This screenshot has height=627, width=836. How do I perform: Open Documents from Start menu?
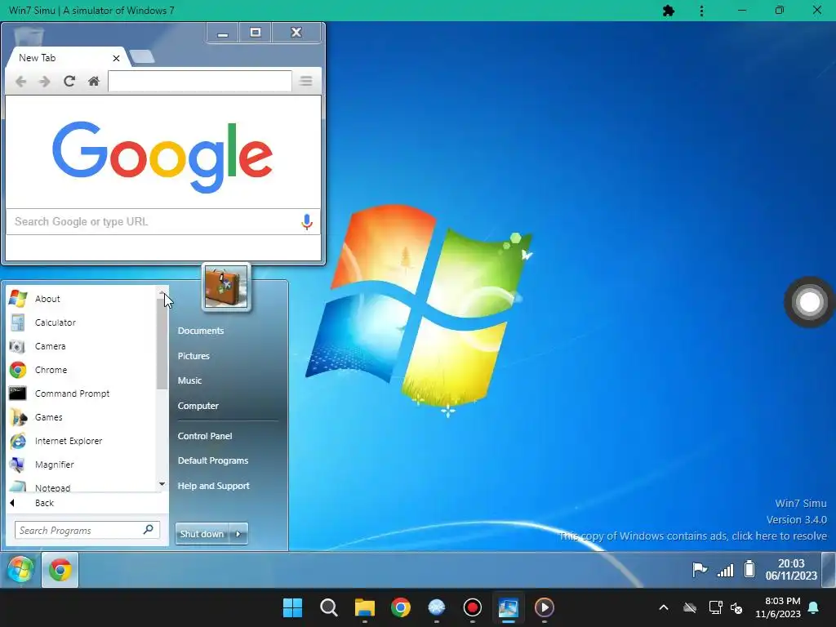pos(201,331)
